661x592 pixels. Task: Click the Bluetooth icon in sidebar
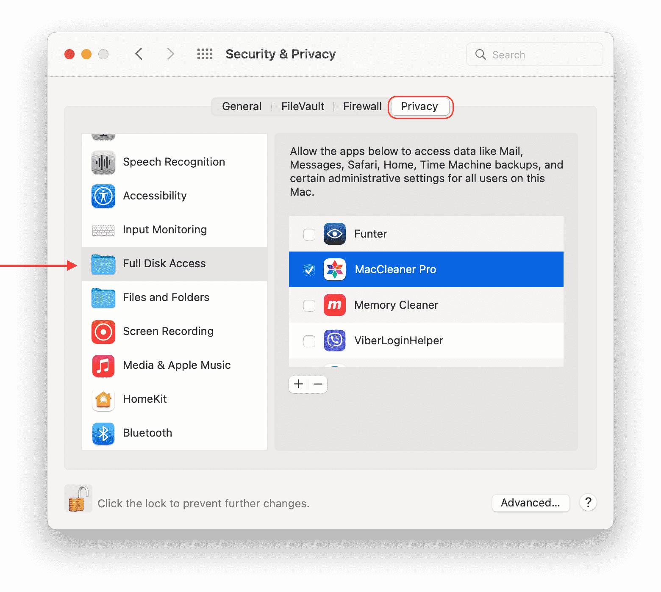(x=103, y=434)
